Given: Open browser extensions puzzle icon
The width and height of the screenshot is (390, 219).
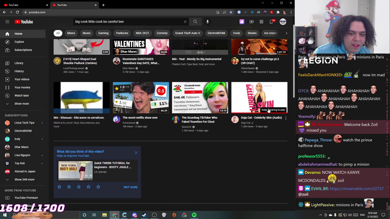Looking at the screenshot, I should pyautogui.click(x=278, y=12).
